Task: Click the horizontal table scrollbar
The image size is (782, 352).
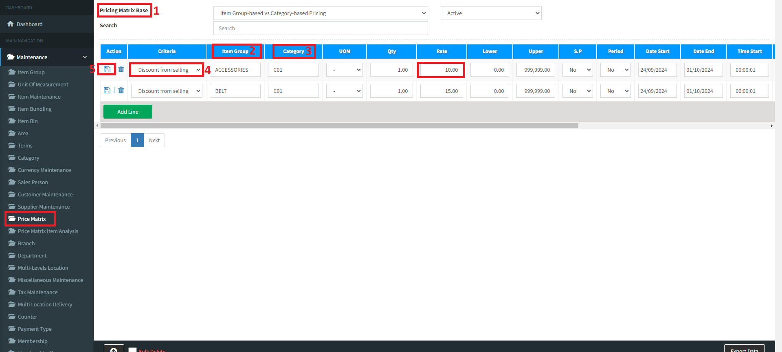Action: click(339, 126)
